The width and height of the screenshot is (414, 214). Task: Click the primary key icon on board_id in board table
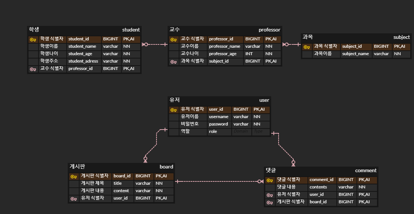[x=73, y=176]
